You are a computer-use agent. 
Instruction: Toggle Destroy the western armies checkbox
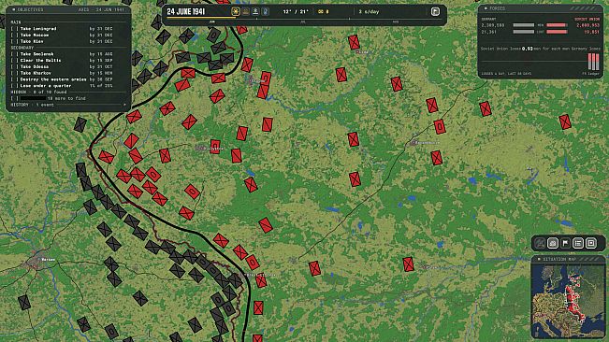pyautogui.click(x=14, y=79)
